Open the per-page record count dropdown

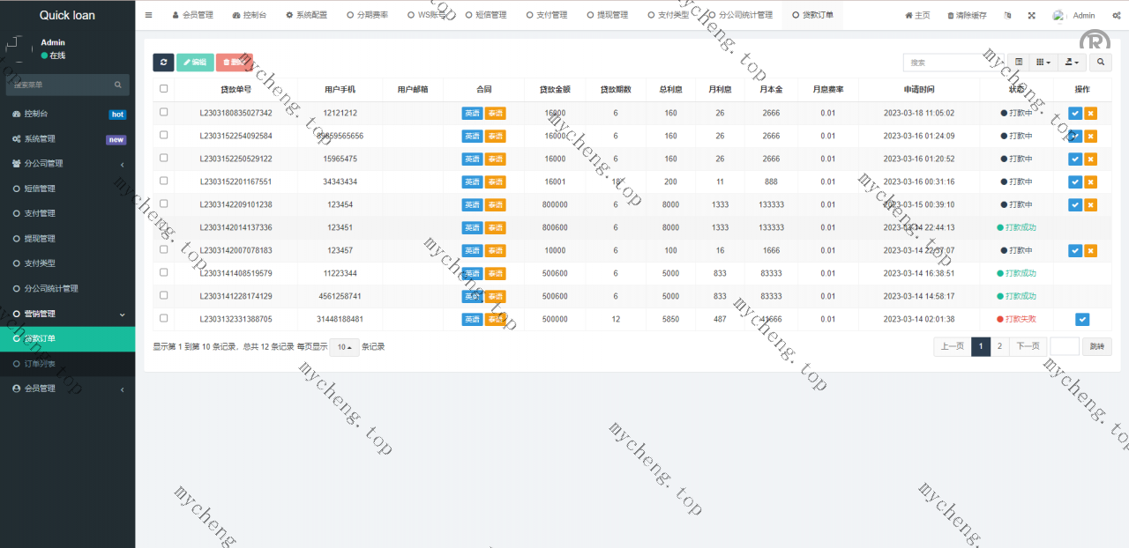click(344, 347)
